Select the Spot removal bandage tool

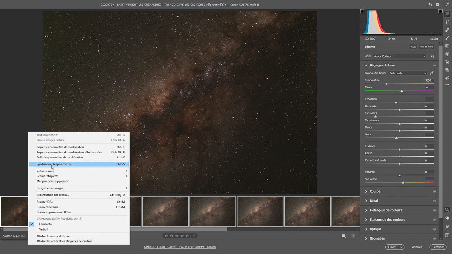point(447,30)
